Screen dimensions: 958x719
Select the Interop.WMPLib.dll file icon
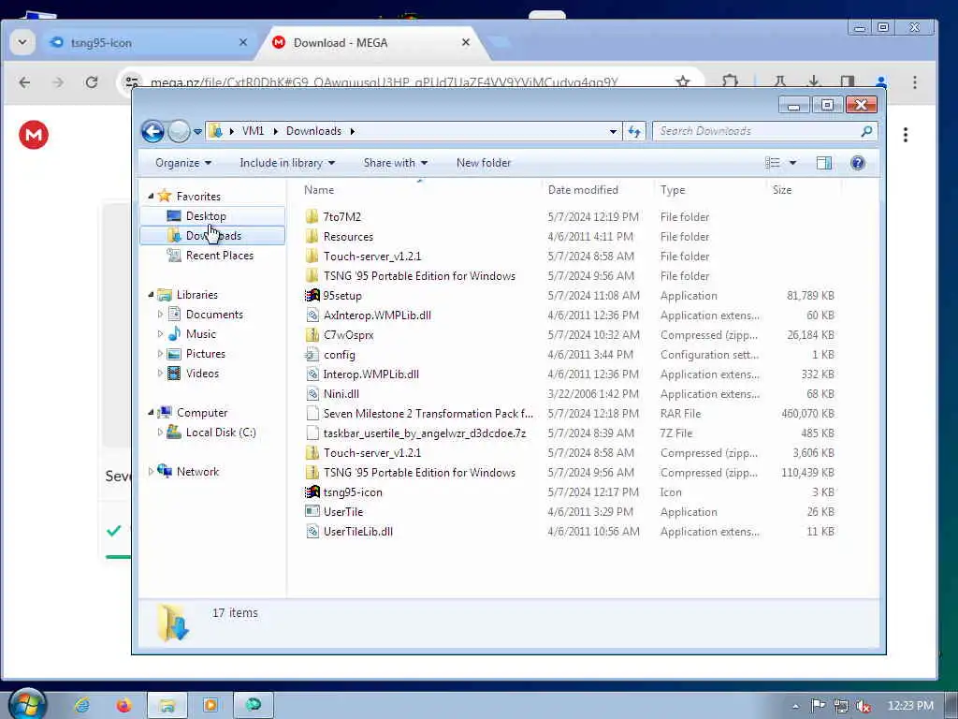(x=312, y=374)
